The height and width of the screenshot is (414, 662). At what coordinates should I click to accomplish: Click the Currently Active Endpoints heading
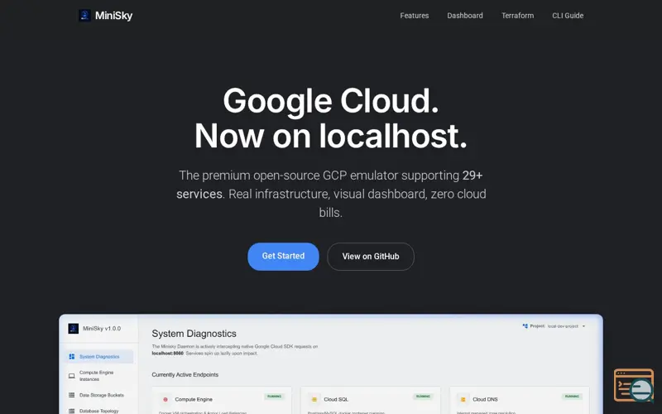pos(185,375)
